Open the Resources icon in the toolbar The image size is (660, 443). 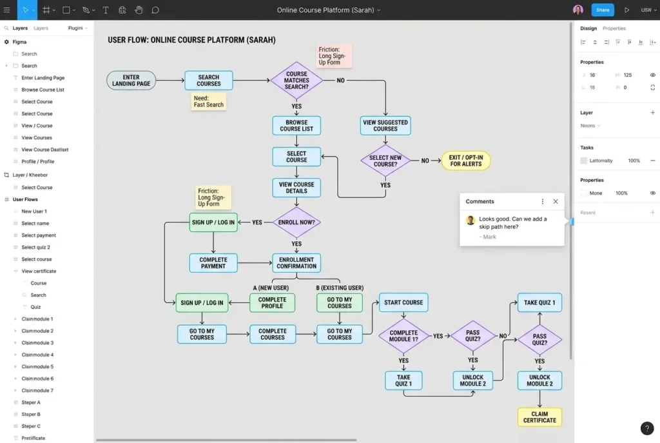(x=121, y=10)
